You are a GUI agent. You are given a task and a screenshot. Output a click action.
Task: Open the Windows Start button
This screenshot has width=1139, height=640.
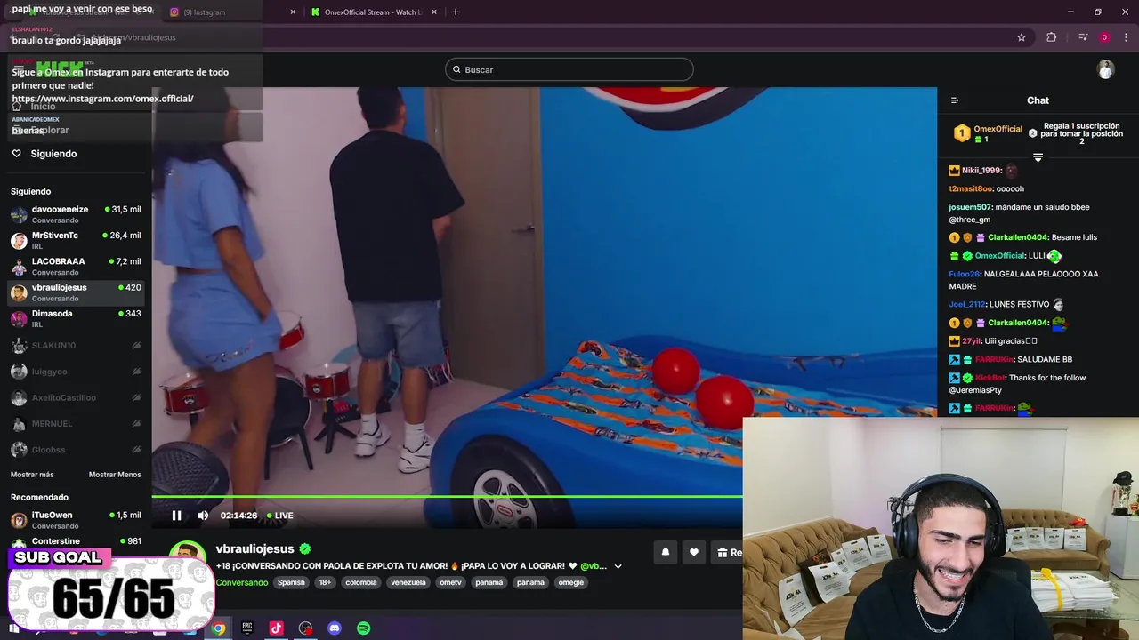pyautogui.click(x=13, y=628)
